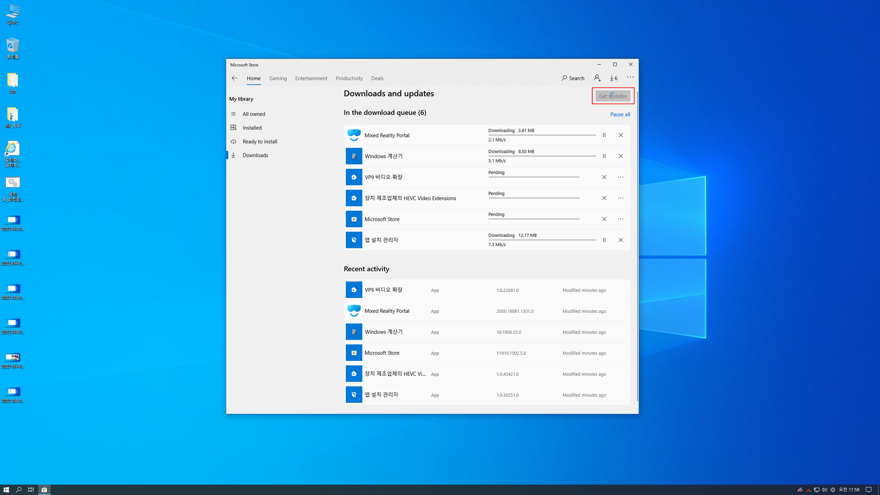Open 앱 설치 관리자 in Recent activity
Viewport: 880px width, 495px height.
tap(487, 395)
